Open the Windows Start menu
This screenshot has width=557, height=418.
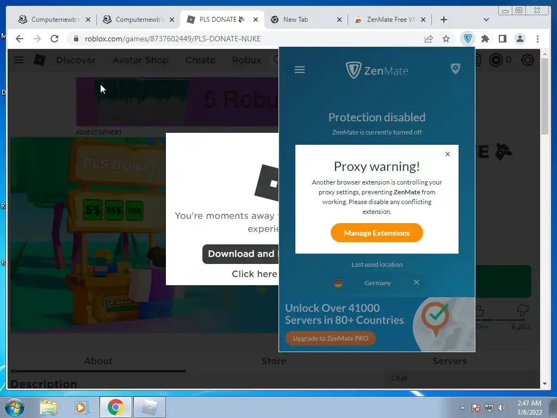point(14,407)
